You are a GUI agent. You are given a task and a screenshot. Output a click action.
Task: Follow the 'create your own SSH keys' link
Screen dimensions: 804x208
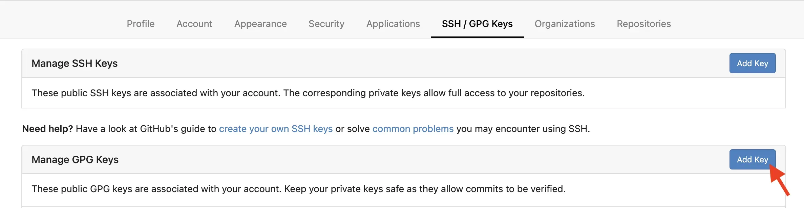(276, 129)
